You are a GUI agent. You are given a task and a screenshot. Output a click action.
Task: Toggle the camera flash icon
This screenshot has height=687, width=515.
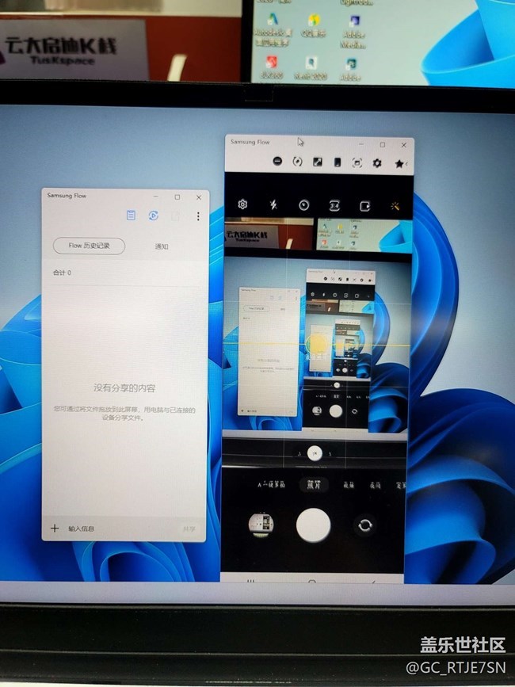click(273, 204)
